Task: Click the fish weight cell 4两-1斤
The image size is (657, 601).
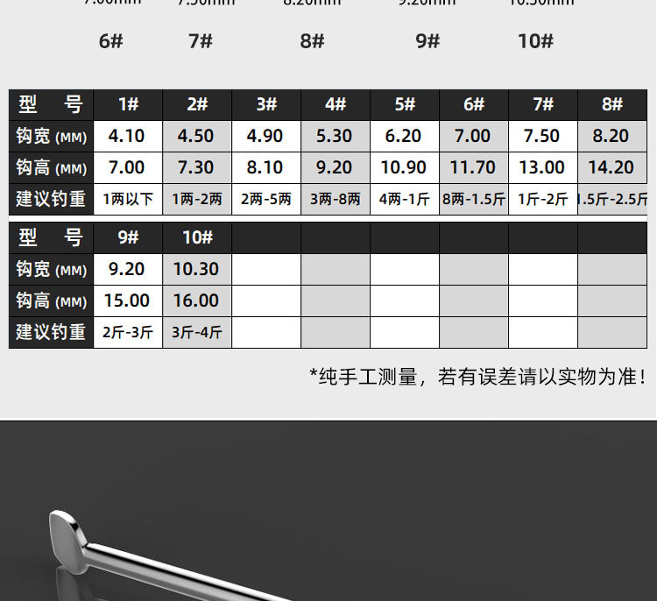Action: pos(405,199)
